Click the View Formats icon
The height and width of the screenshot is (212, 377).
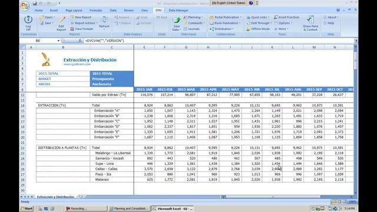point(72,29)
